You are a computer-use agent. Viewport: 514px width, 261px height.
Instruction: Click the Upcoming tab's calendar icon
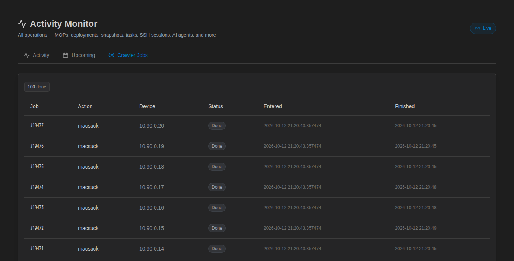tap(66, 55)
